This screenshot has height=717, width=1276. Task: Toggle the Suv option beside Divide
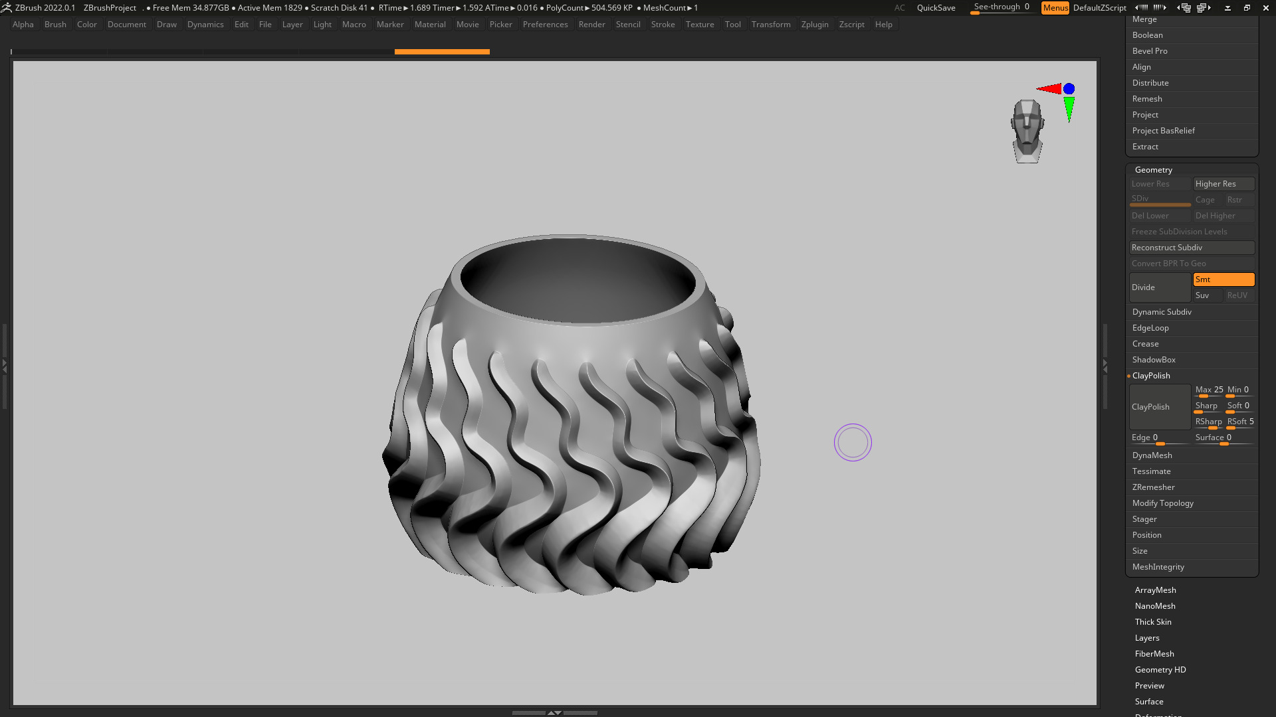(x=1208, y=295)
